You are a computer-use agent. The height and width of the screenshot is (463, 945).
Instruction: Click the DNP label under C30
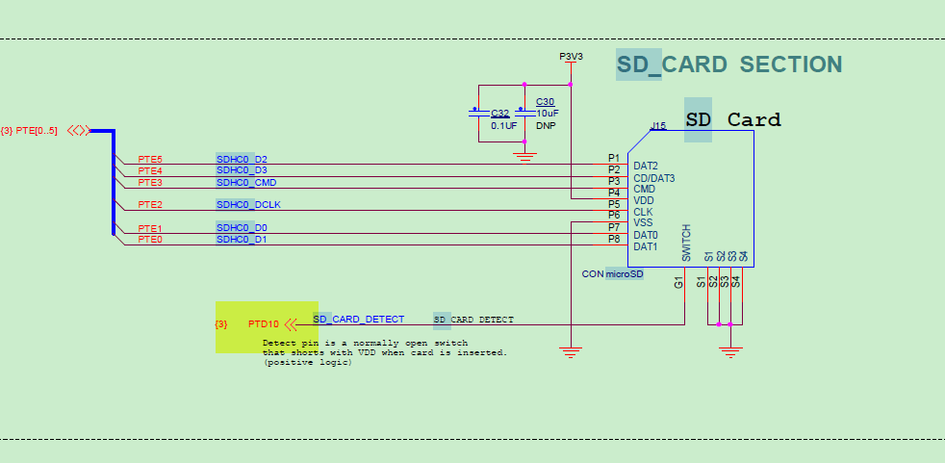[546, 126]
